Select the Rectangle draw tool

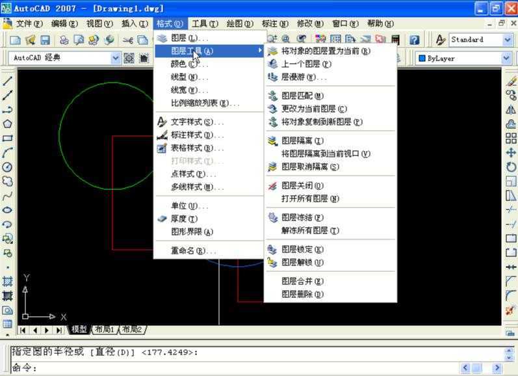(x=7, y=138)
